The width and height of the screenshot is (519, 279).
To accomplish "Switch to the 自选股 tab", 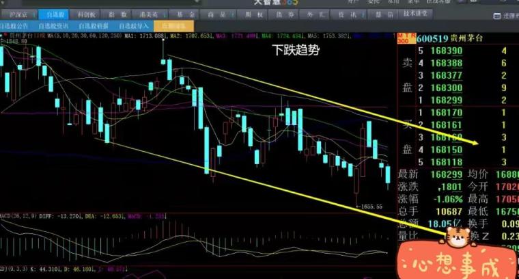I will [52, 14].
